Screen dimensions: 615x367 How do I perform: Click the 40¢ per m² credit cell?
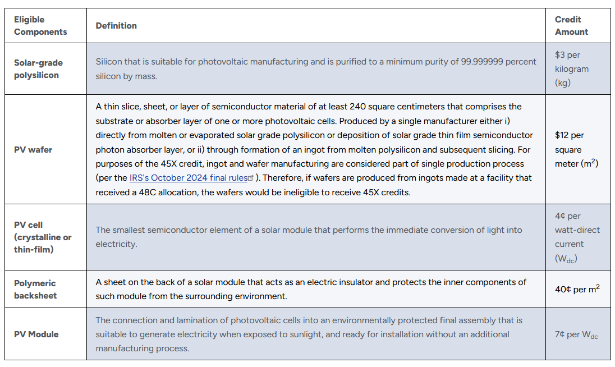(x=577, y=290)
